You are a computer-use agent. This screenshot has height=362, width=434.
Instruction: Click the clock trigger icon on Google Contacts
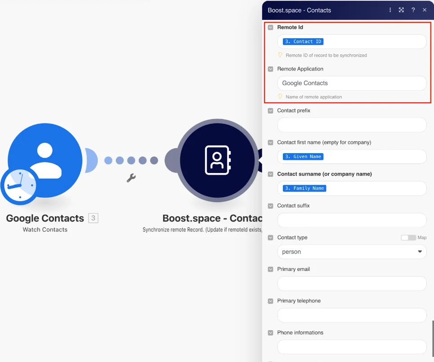pos(20,185)
